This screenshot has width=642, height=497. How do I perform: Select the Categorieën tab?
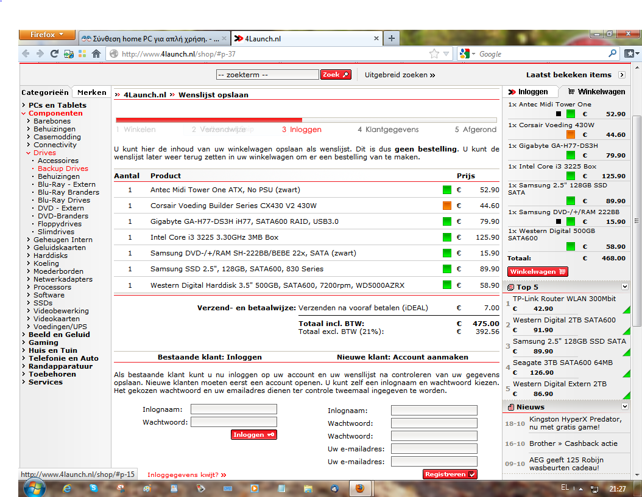tap(45, 92)
